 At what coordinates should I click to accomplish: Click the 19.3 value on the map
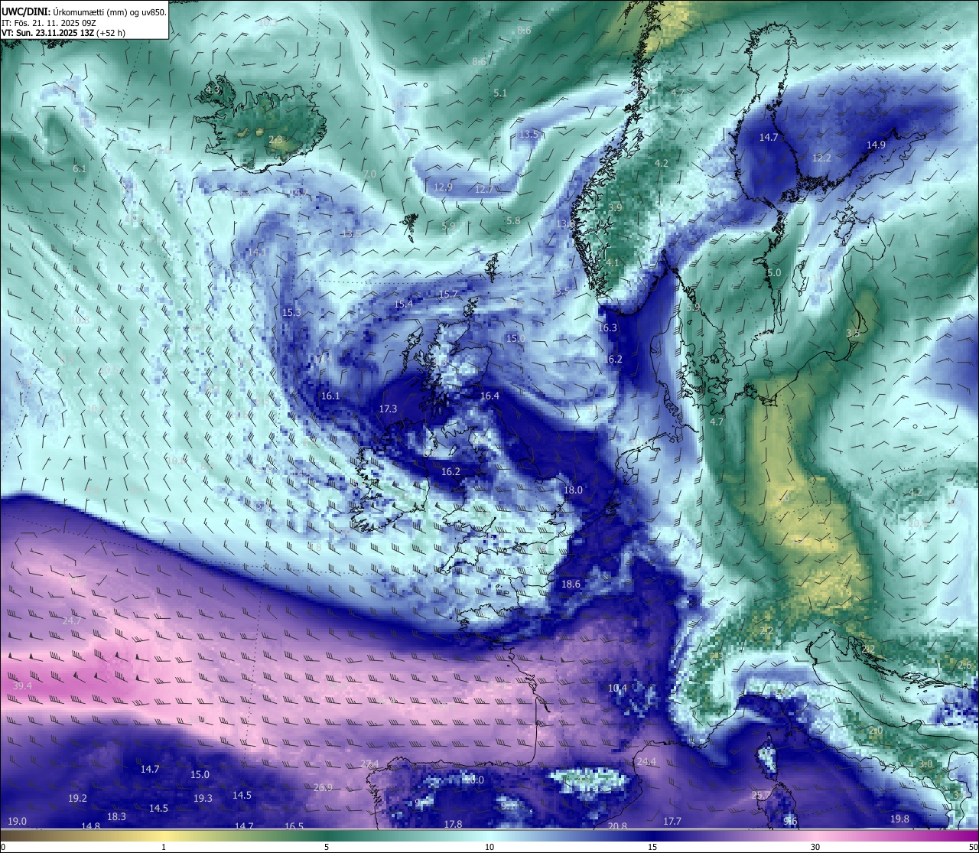coord(203,798)
